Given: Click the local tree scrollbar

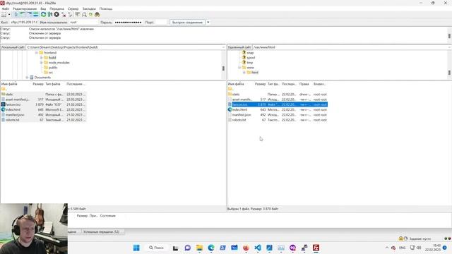Looking at the screenshot, I should 223,68.
